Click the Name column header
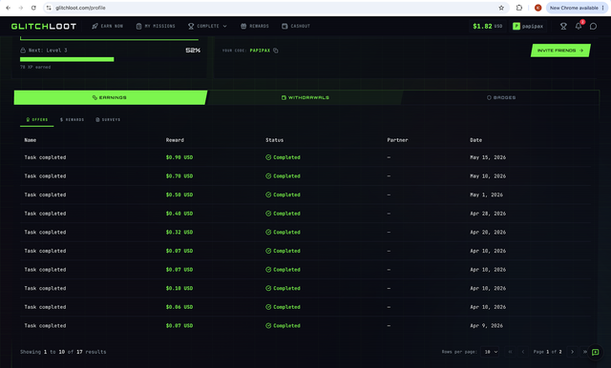This screenshot has width=611, height=368. click(30, 140)
